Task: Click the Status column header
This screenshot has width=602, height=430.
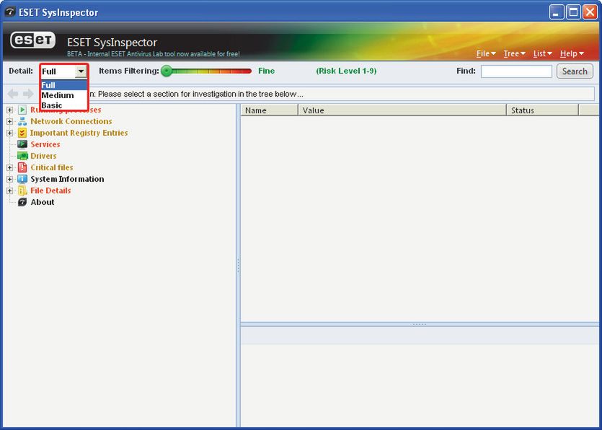Action: (x=542, y=110)
